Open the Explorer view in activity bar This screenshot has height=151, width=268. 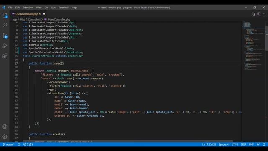coord(5,15)
